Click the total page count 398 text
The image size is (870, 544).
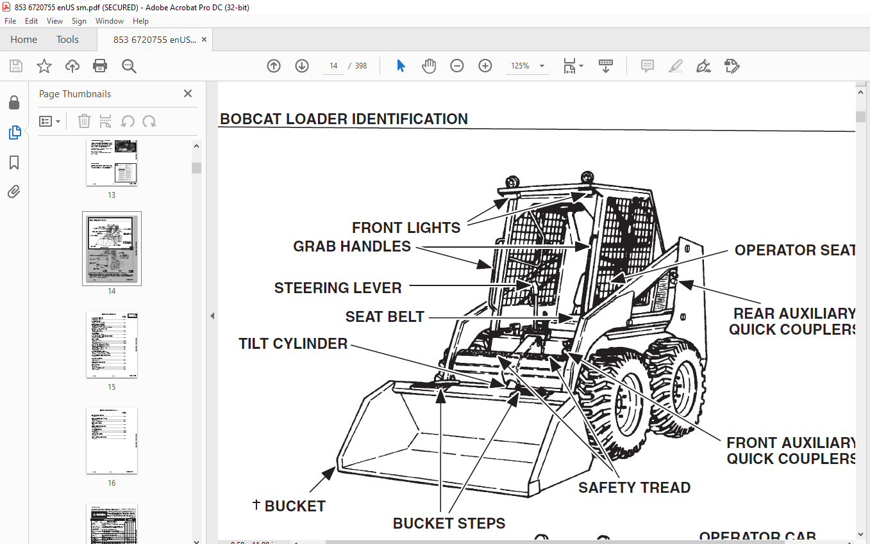pyautogui.click(x=361, y=66)
